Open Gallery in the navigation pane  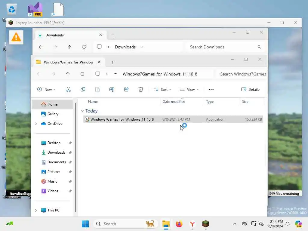52,114
